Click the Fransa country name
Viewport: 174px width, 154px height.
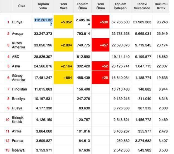(17, 141)
